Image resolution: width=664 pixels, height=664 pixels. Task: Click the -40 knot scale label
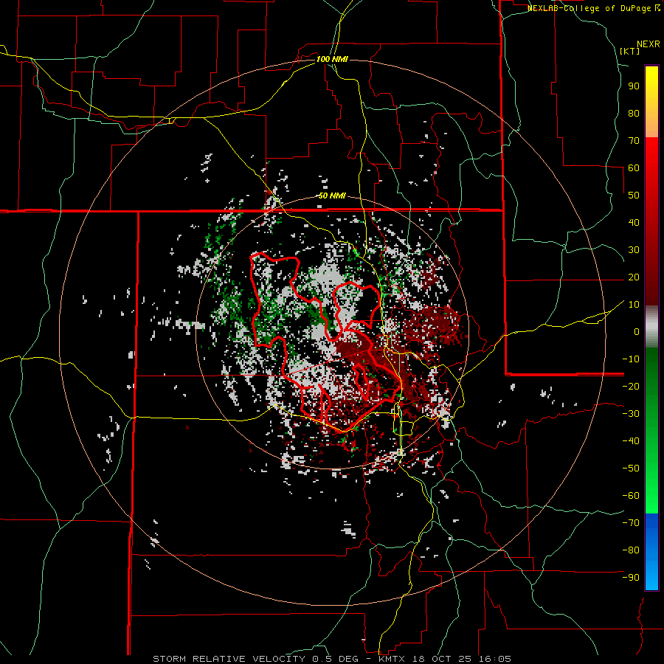coord(631,441)
